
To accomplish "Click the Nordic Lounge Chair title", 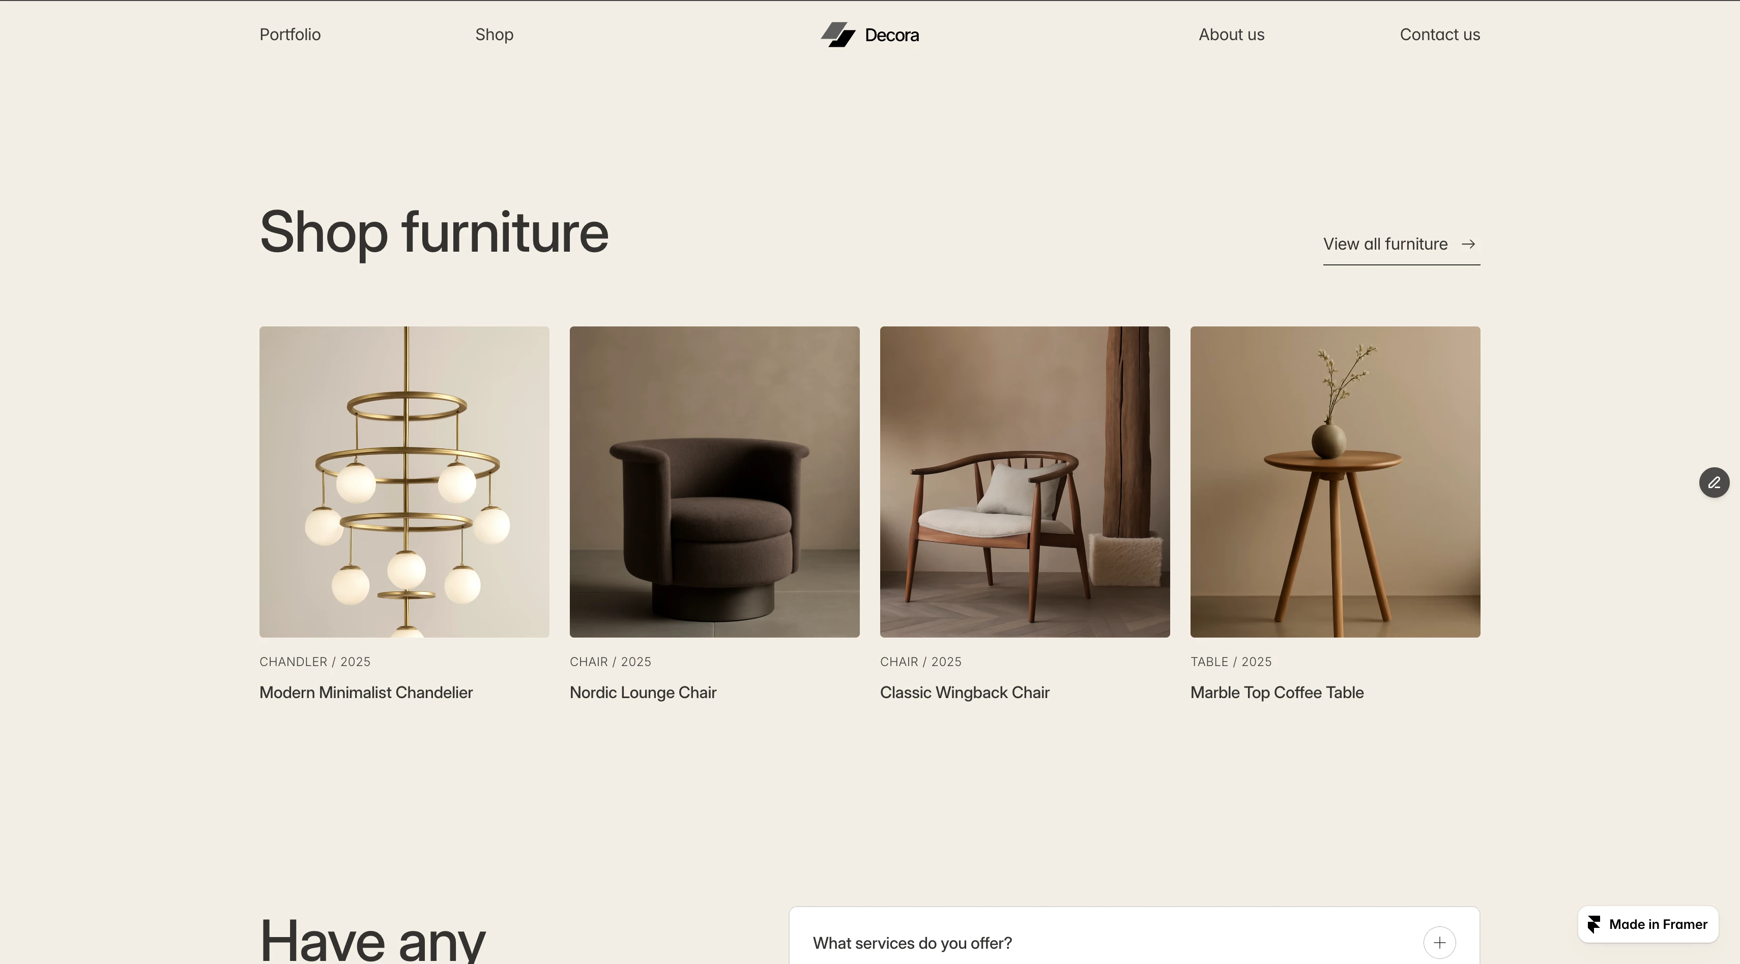I will [643, 692].
